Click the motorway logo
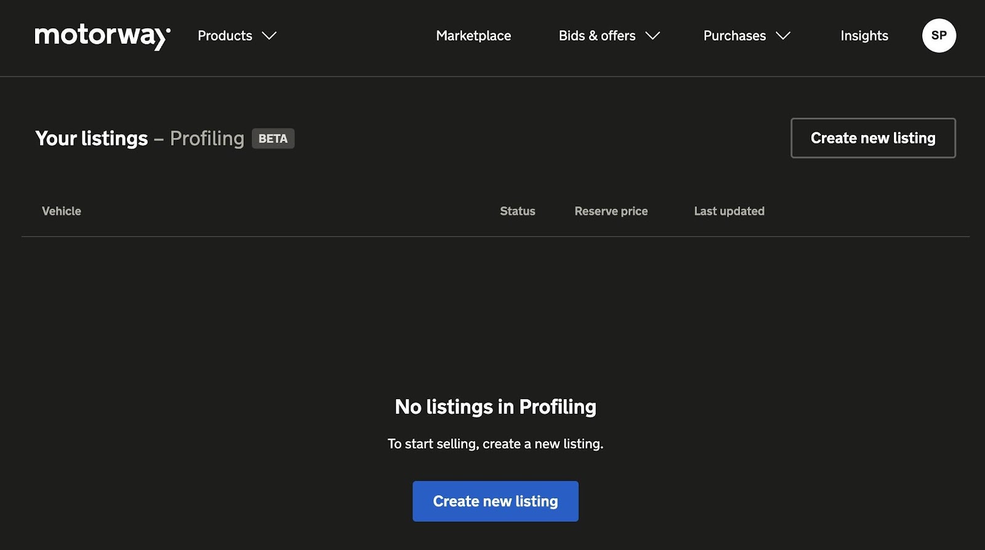This screenshot has width=985, height=550. (x=102, y=36)
